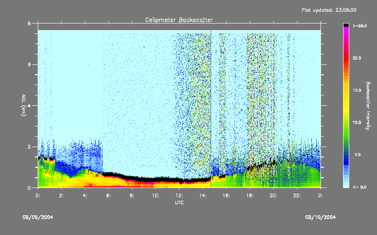This screenshot has height=235, width=377.
Task: Click the x-axis tick label '20:'
Action: coord(273,196)
